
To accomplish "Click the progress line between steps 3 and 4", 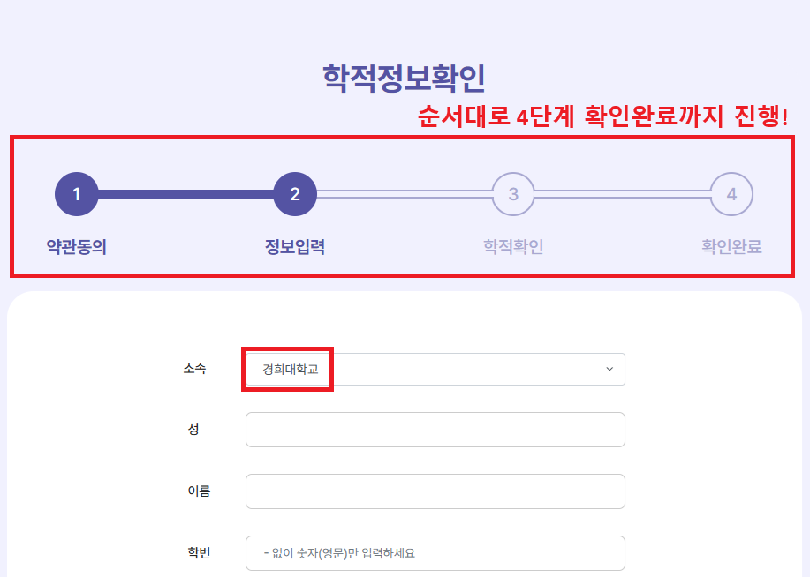I will (623, 194).
